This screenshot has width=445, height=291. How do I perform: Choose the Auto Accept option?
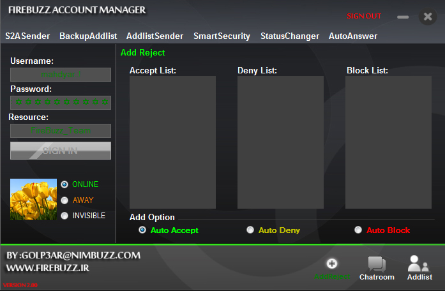[142, 230]
